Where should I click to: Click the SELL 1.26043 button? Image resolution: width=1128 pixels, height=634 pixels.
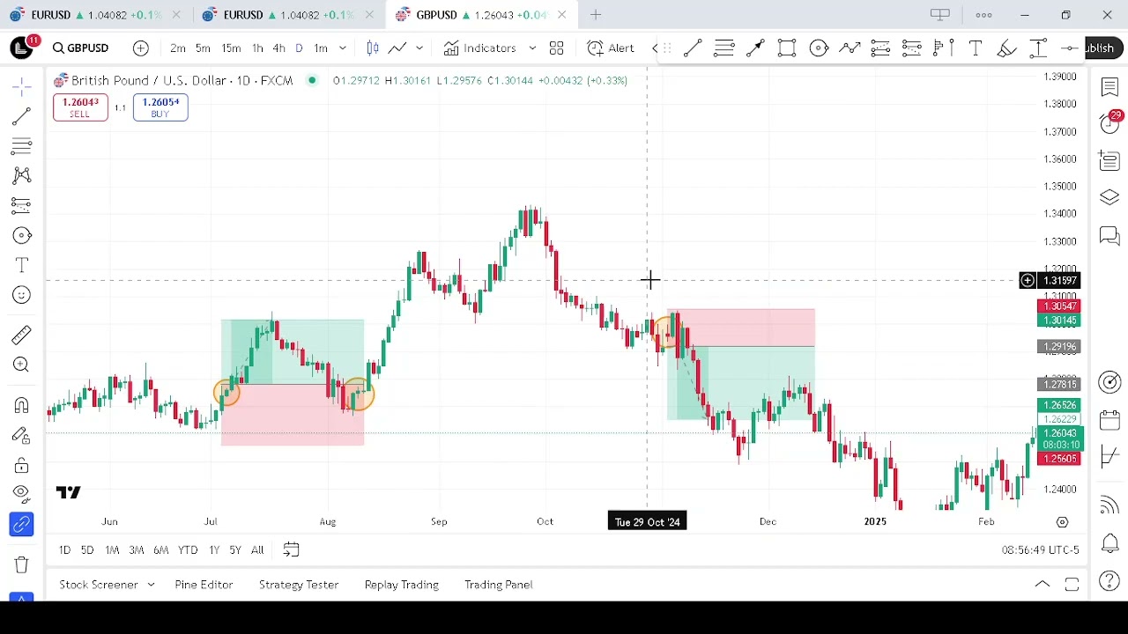coord(80,107)
